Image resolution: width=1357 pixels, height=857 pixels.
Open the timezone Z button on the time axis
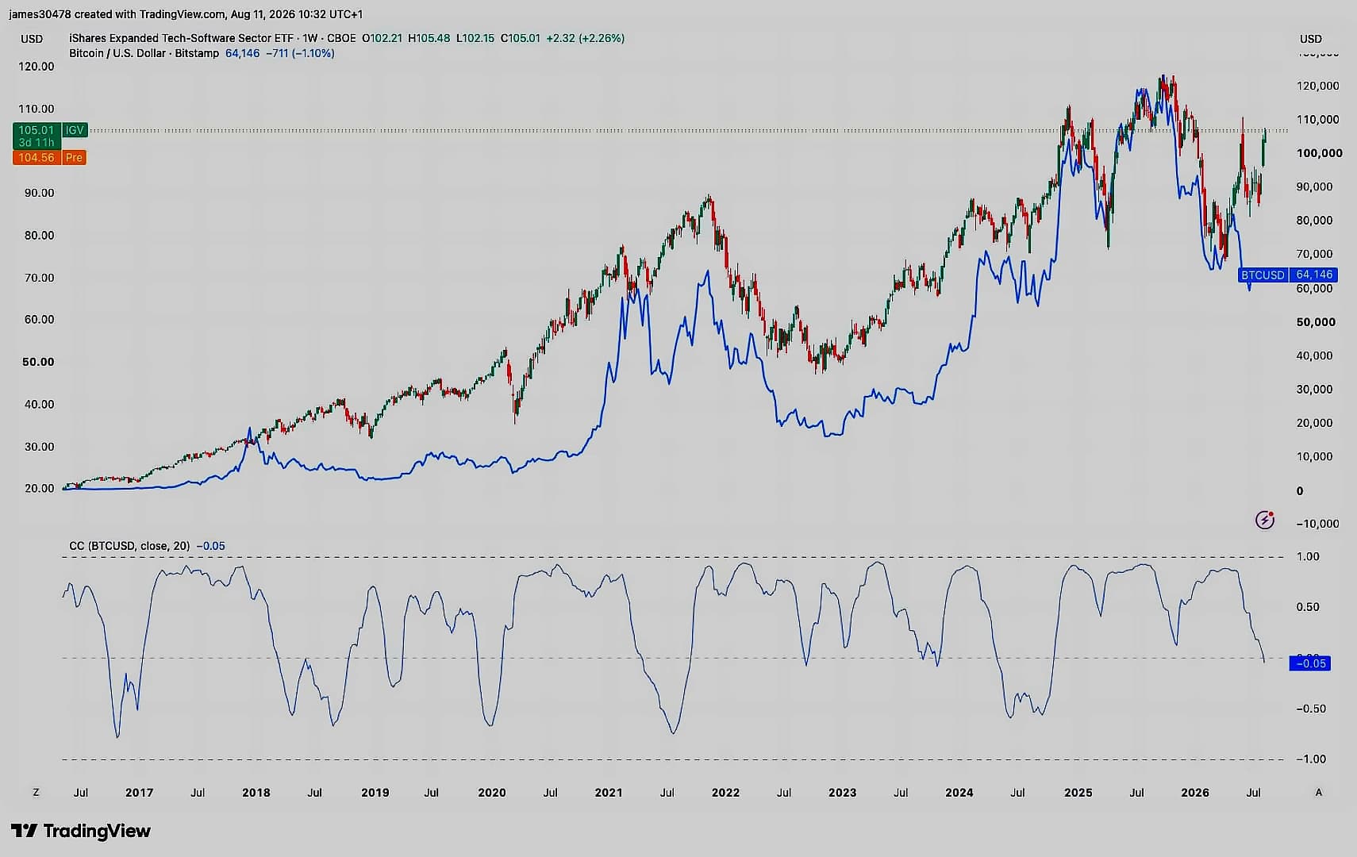pos(36,792)
